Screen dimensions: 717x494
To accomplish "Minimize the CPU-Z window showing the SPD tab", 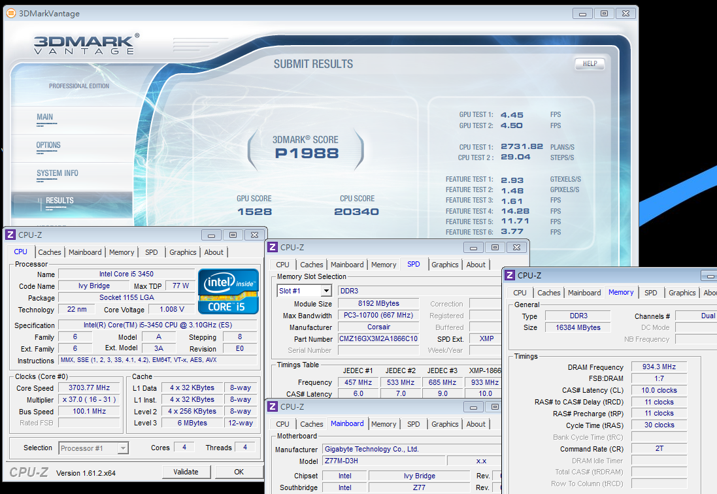I will coord(475,248).
